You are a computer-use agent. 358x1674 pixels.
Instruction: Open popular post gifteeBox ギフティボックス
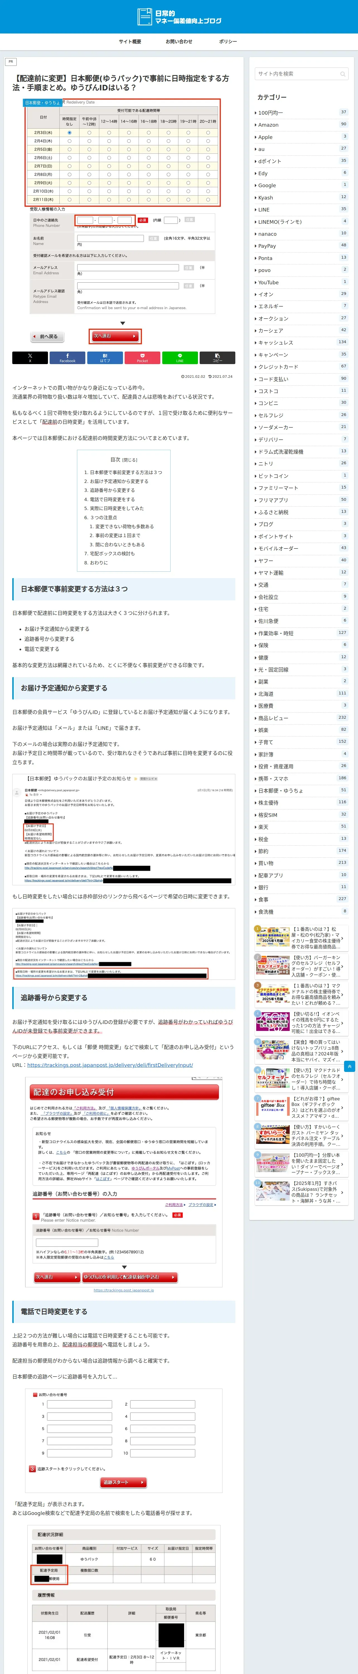click(301, 1107)
